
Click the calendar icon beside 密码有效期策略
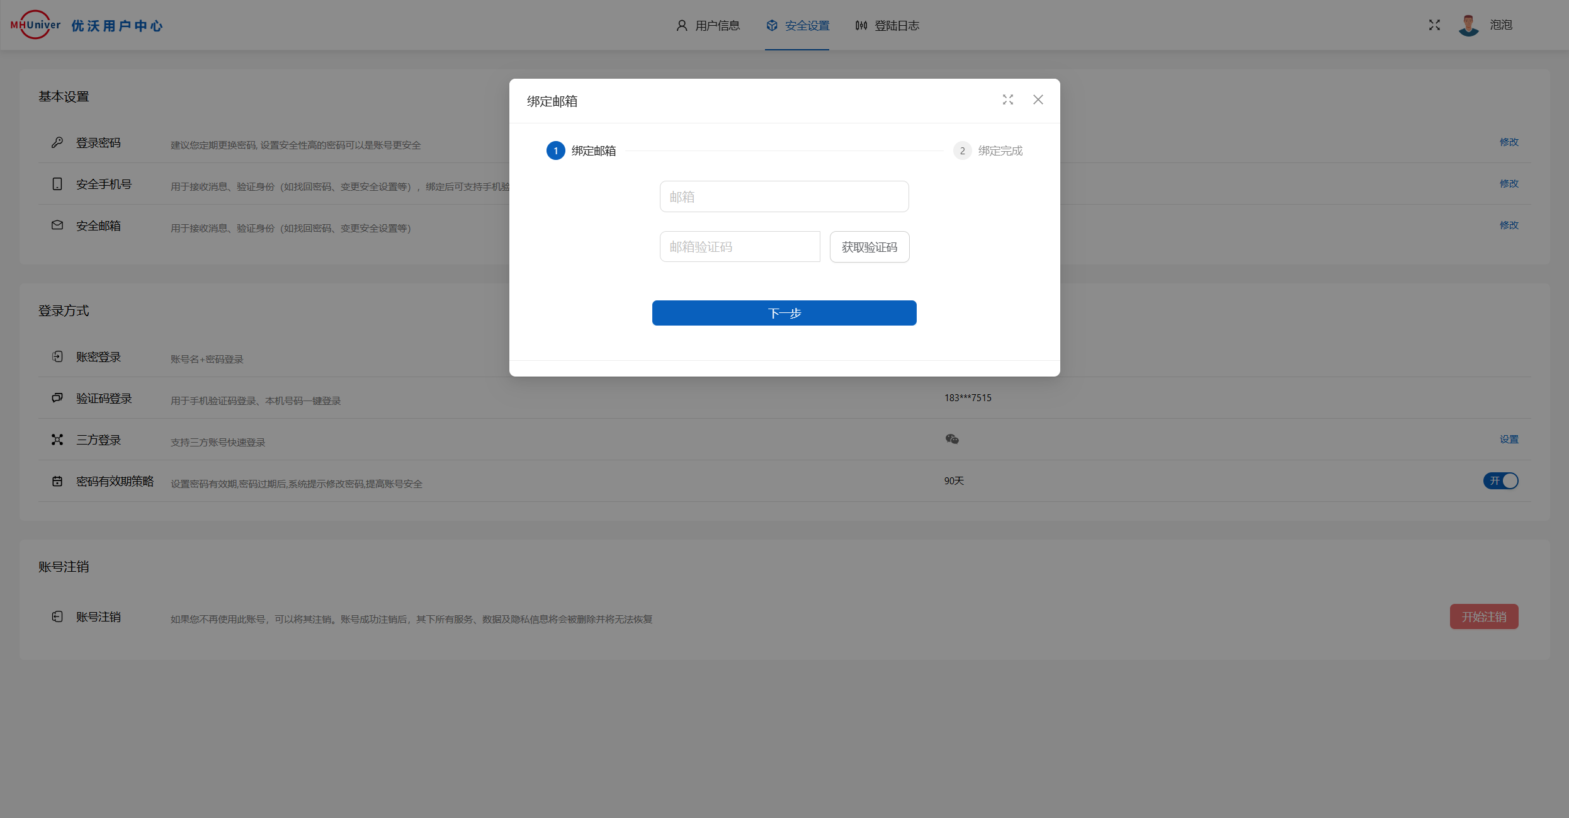57,481
